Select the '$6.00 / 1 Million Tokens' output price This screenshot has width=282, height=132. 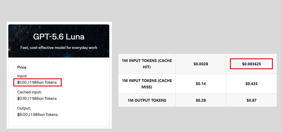coord(38,114)
